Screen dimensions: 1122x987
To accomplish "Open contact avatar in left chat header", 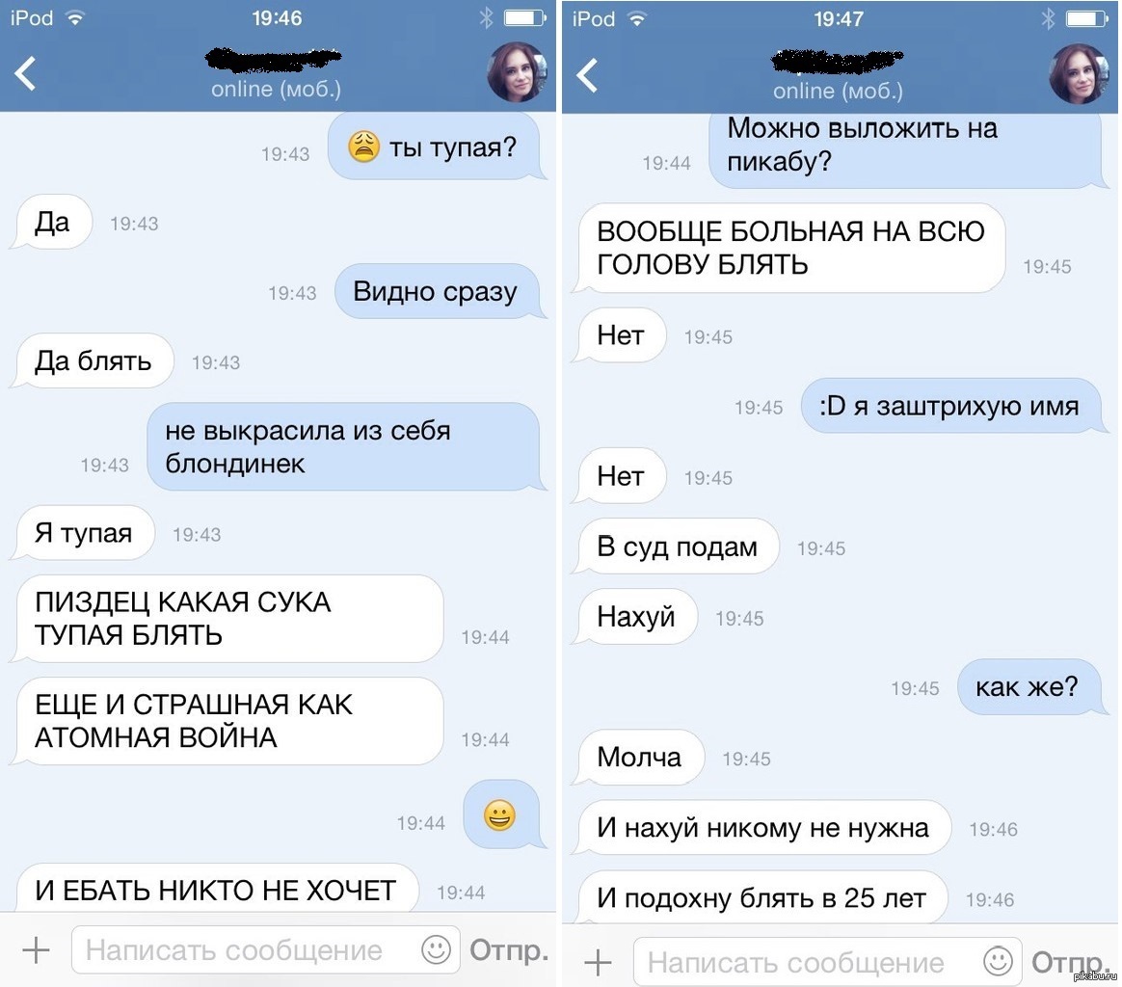I will 517,71.
